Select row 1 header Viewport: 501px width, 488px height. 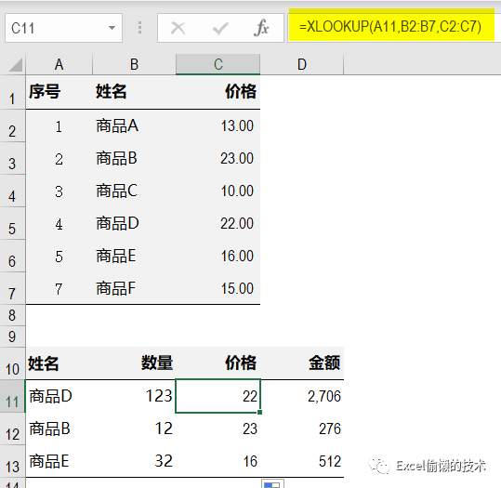tap(12, 93)
